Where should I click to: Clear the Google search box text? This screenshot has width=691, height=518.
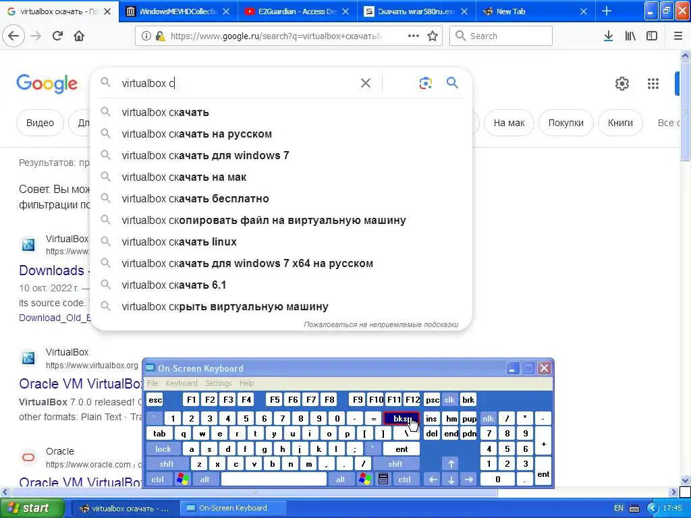click(x=365, y=83)
